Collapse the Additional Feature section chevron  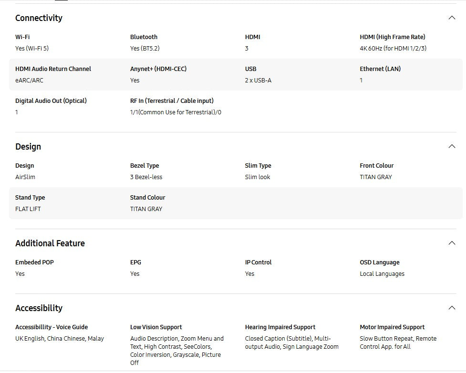[452, 243]
